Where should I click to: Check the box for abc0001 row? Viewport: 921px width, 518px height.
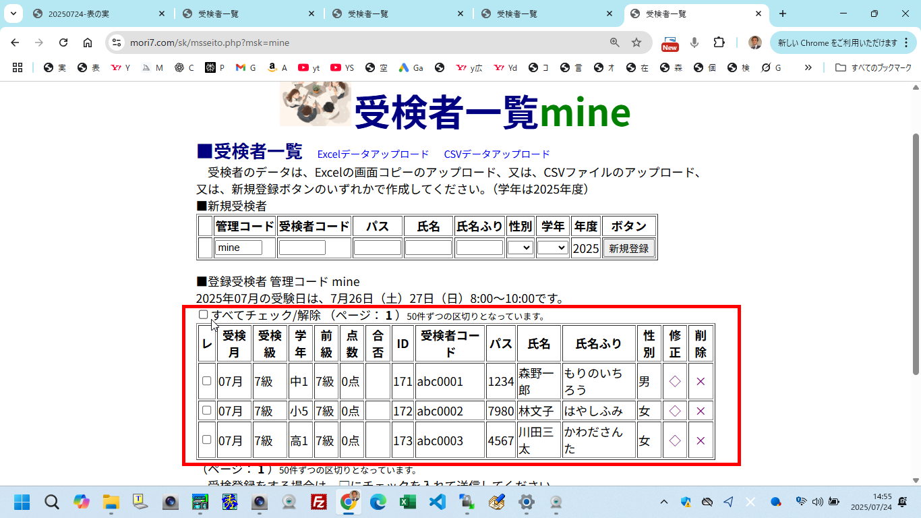[x=207, y=380]
